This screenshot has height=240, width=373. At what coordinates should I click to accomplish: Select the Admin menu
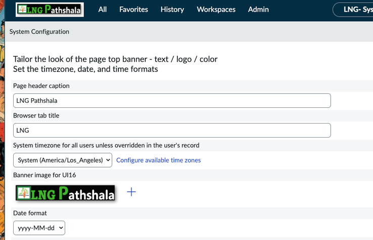(258, 10)
